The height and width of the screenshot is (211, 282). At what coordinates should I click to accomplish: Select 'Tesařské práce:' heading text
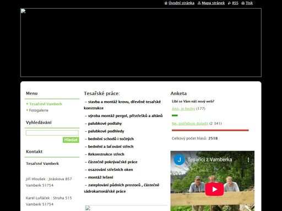102,93
